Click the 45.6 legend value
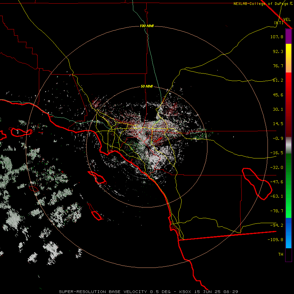 [x=278, y=95]
